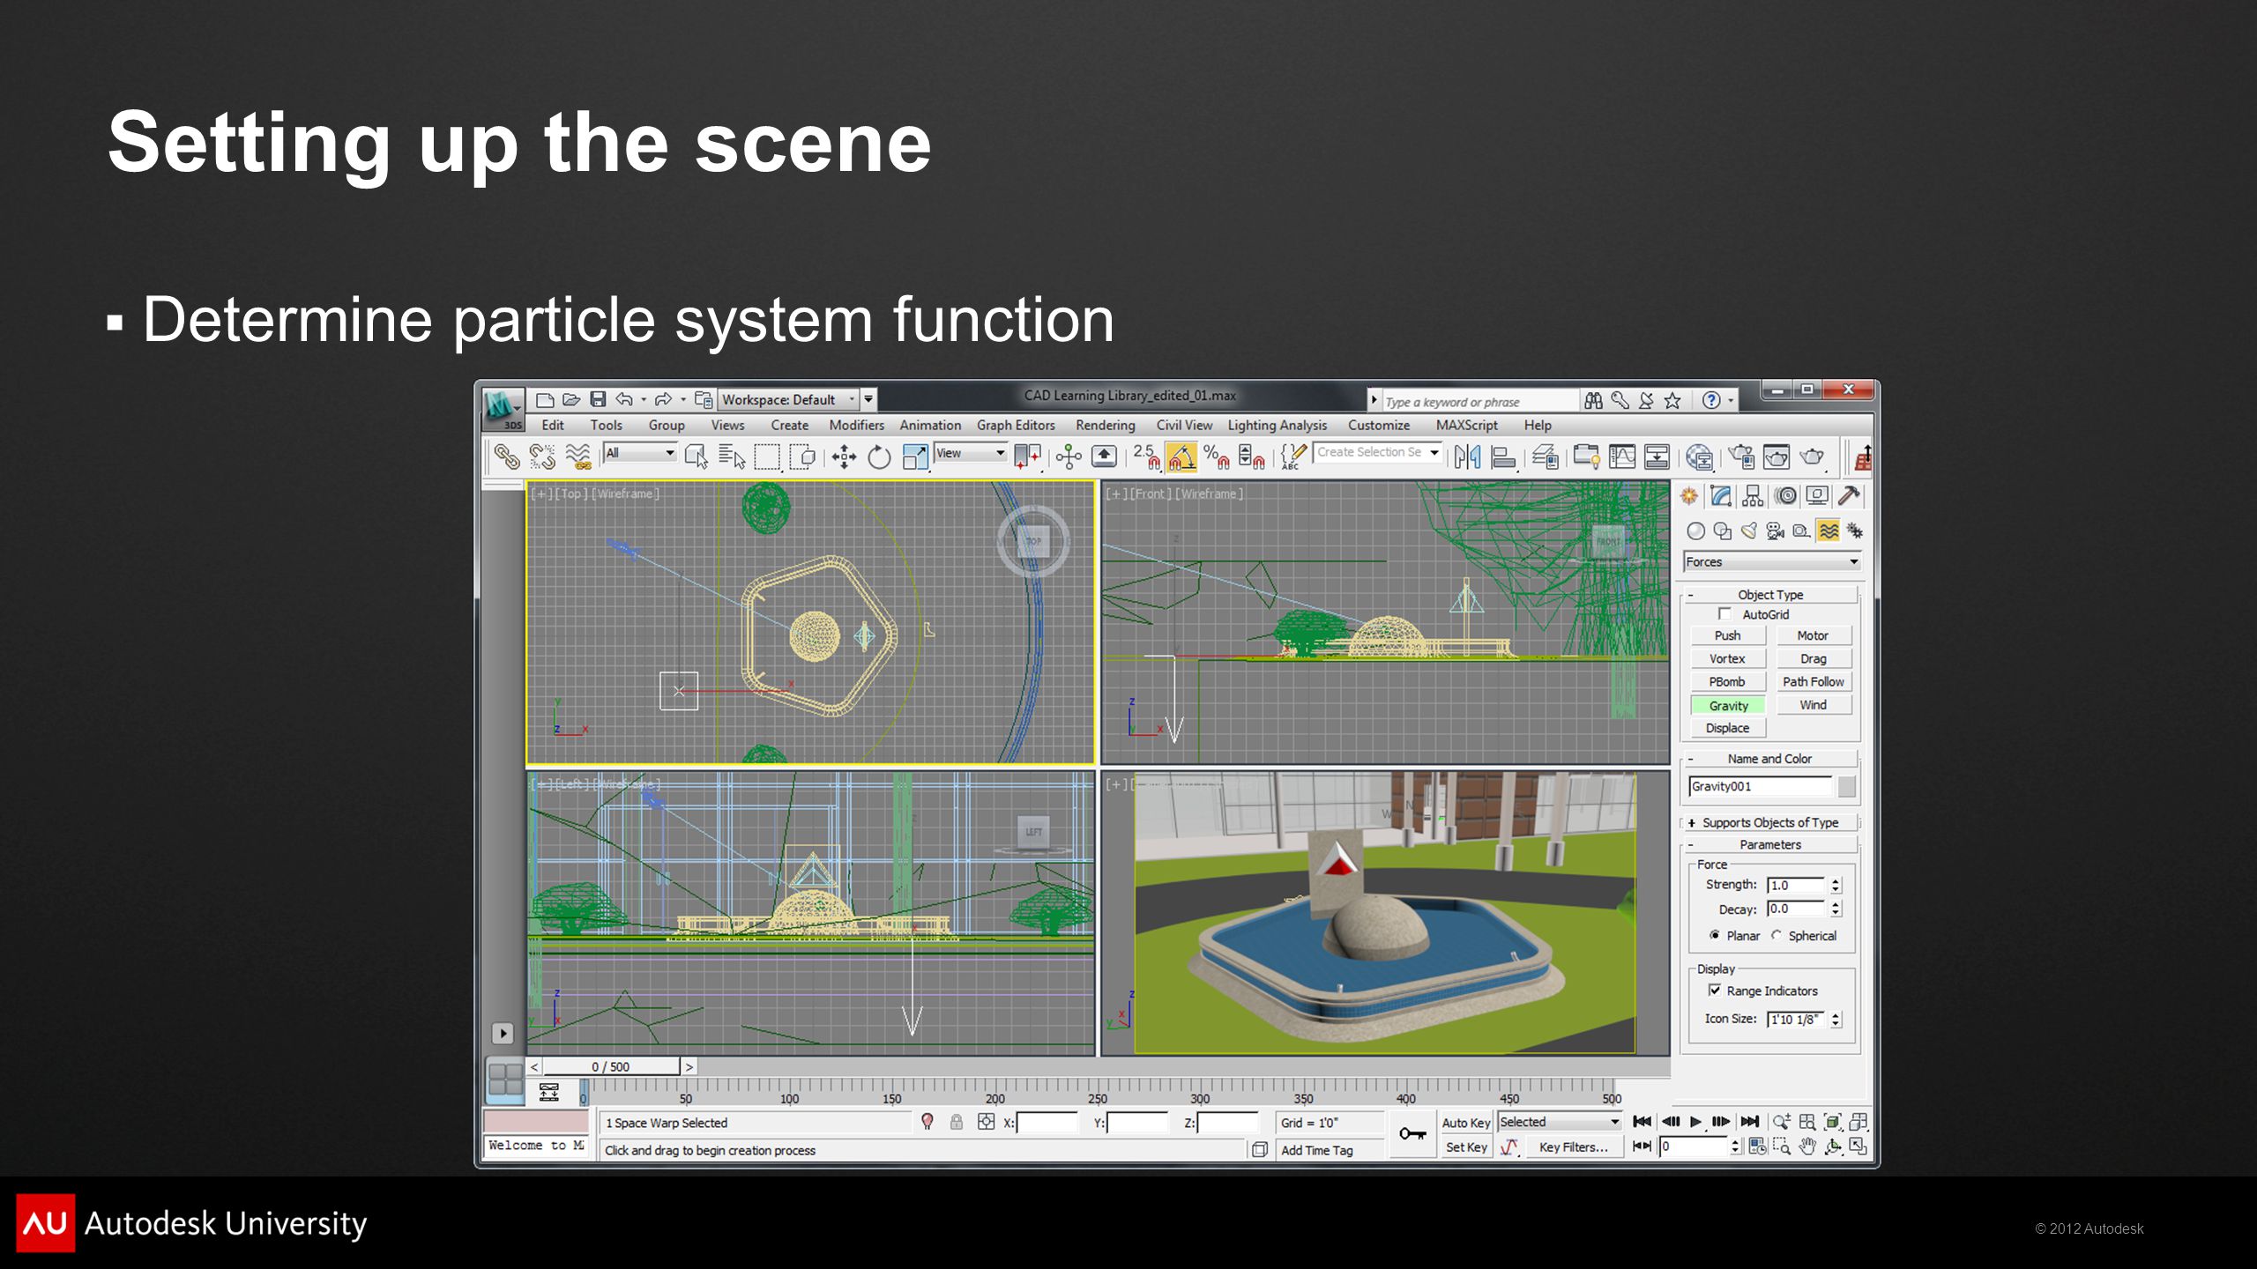Toggle the Set Key mode button
The height and width of the screenshot is (1269, 2257).
[x=1465, y=1147]
